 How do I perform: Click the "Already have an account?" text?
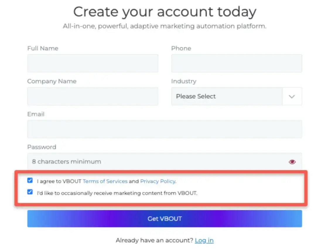[153, 240]
